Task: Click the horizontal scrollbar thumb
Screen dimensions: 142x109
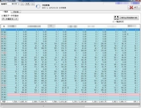Action: point(43,106)
